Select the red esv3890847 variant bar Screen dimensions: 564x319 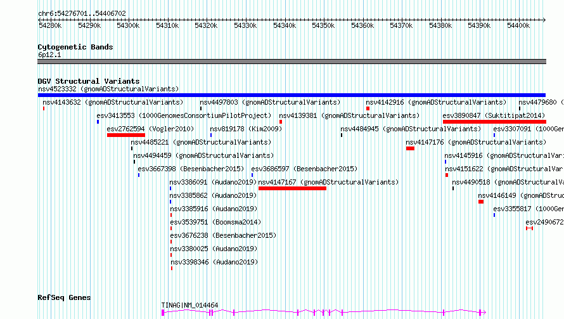[x=494, y=122]
